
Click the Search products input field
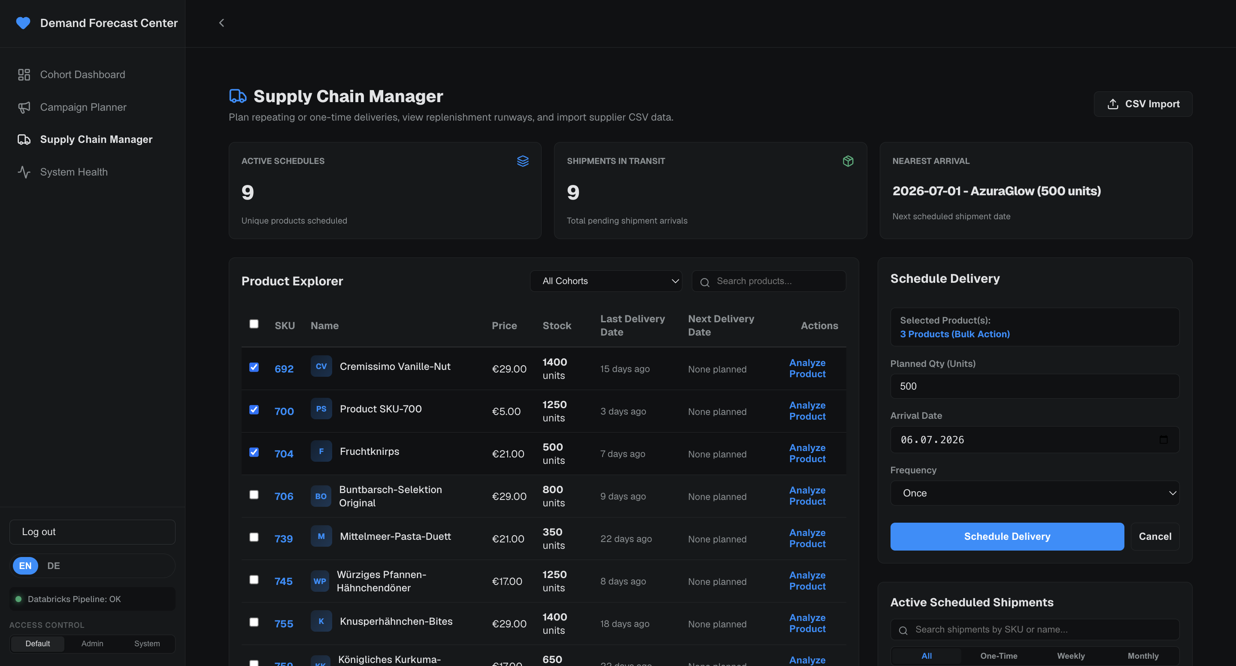click(x=768, y=281)
